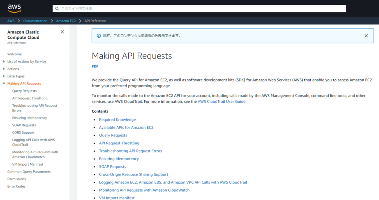The width and height of the screenshot is (379, 200).
Task: Select Error Codes in the sidebar
Action: tap(16, 186)
